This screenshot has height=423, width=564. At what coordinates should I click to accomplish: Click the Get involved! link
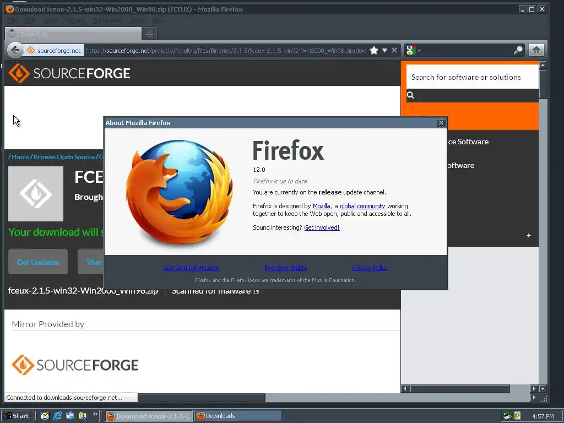tap(322, 227)
